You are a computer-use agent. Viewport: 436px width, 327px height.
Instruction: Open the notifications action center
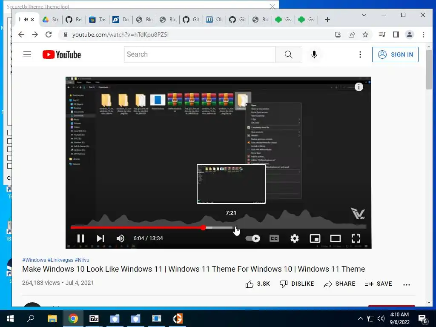pyautogui.click(x=423, y=319)
